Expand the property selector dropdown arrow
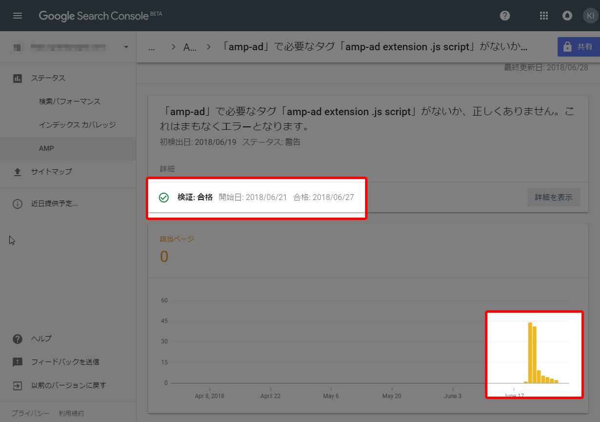 pos(126,47)
